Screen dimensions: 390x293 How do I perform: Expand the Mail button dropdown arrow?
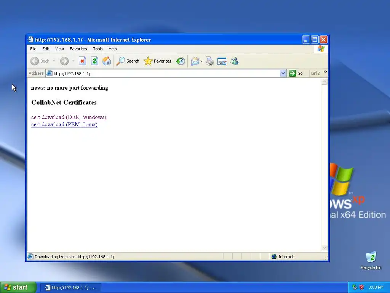click(x=201, y=61)
